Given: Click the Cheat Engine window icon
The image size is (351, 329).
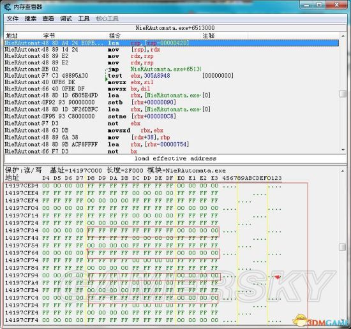Looking at the screenshot, I should (7, 7).
